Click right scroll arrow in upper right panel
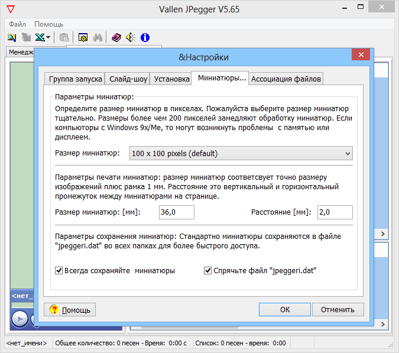The image size is (399, 353). [382, 234]
